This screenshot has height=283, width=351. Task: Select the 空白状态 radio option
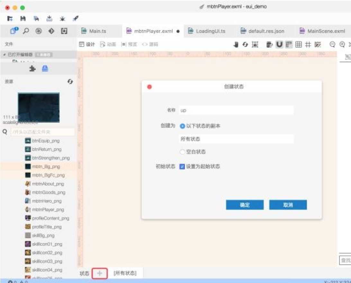[x=182, y=152]
